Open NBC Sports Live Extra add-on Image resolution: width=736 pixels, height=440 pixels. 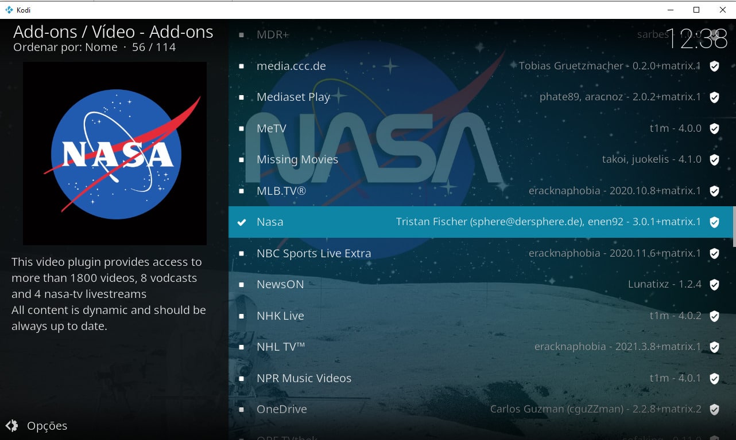(481, 253)
